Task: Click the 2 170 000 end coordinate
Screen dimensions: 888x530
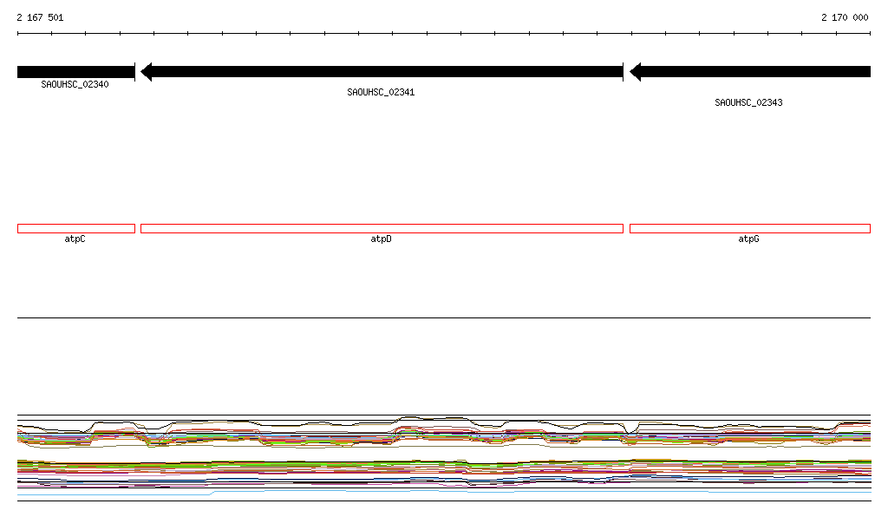Action: click(845, 17)
